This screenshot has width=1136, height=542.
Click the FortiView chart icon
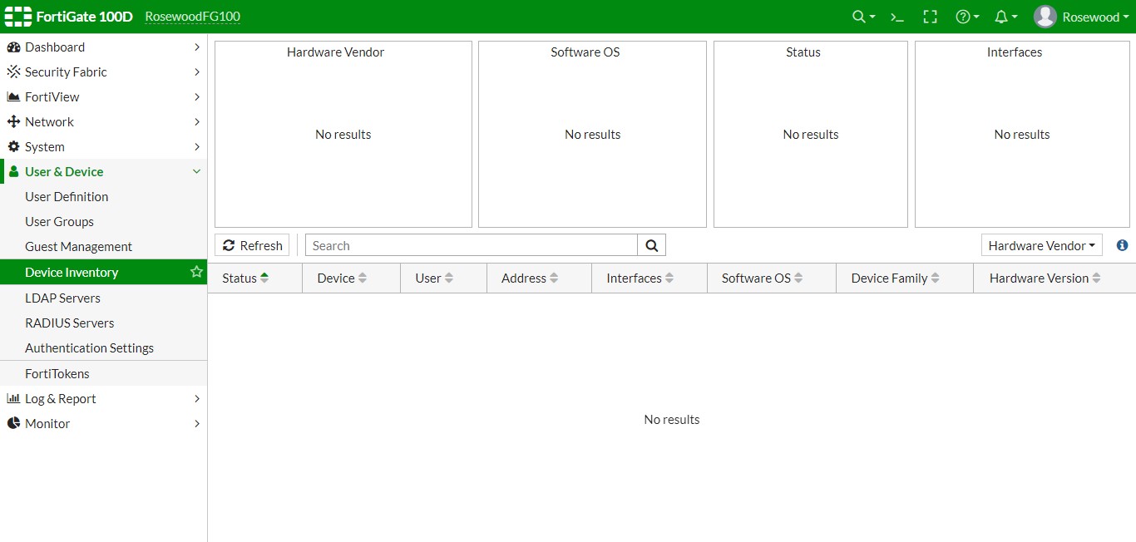(x=13, y=97)
